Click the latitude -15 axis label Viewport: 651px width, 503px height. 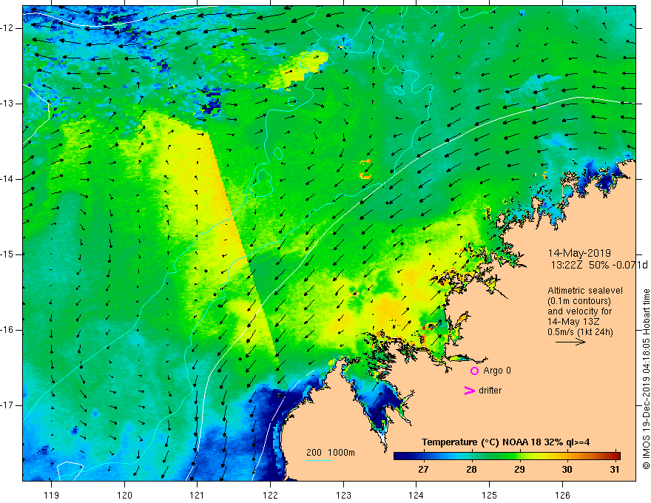click(8, 254)
